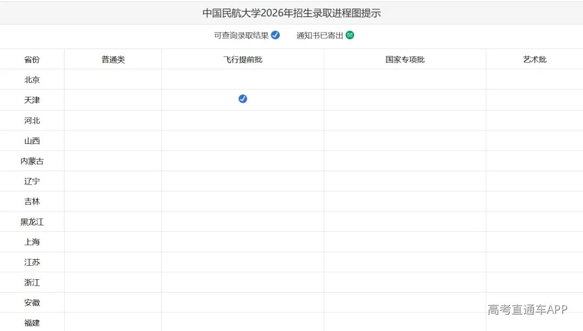Click the 省份 header cell
This screenshot has height=331, width=583.
click(32, 59)
